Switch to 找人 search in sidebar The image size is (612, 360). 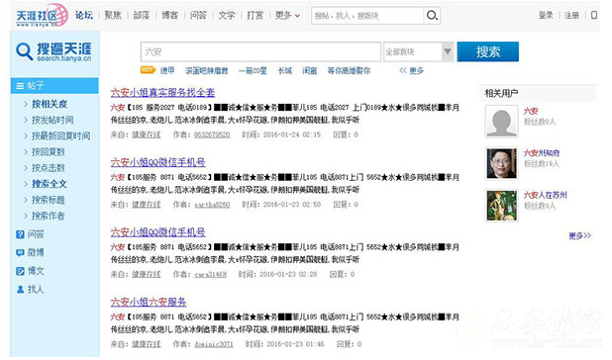click(x=36, y=290)
